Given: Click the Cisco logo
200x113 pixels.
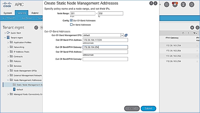Looking at the screenshot, I should point(7,4).
